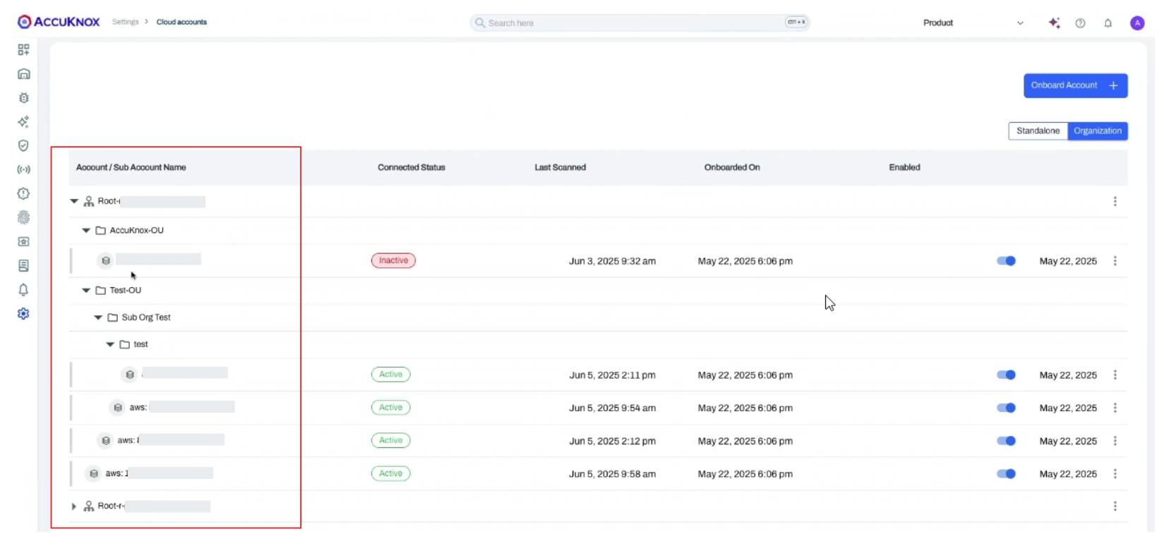
Task: Select the AccuKnox-OU folder label
Action: click(x=136, y=231)
